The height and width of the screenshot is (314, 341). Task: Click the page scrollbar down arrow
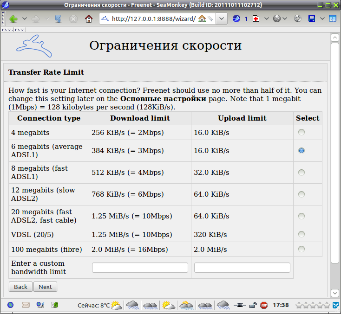coord(334,293)
